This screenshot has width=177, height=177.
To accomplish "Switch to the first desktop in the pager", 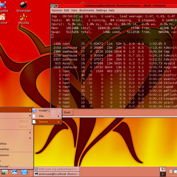I will [162, 169].
